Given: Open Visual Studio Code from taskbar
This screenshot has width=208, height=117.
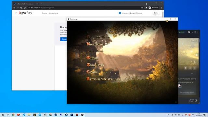Looking at the screenshot, I should pos(24,115).
